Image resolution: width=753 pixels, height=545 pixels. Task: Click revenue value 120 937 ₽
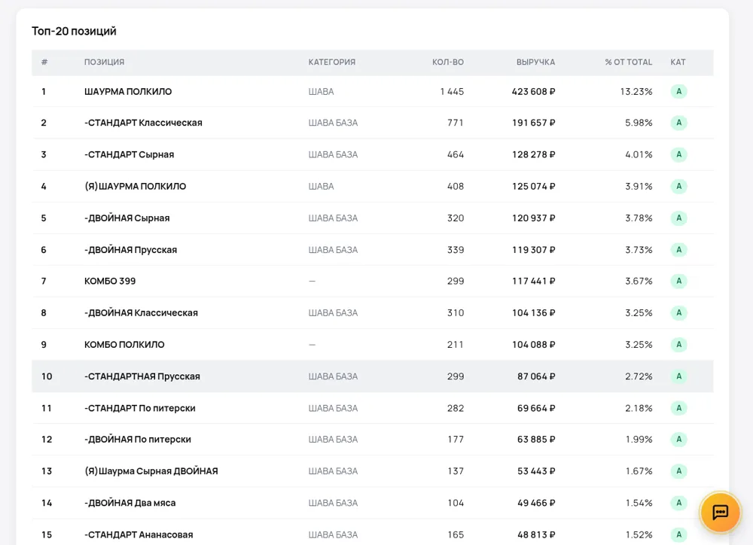[533, 218]
